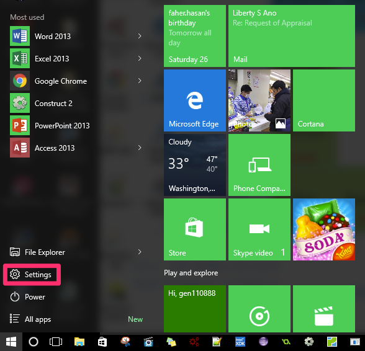This screenshot has height=351, width=365.
Task: Click the Power option
Action: (27, 297)
